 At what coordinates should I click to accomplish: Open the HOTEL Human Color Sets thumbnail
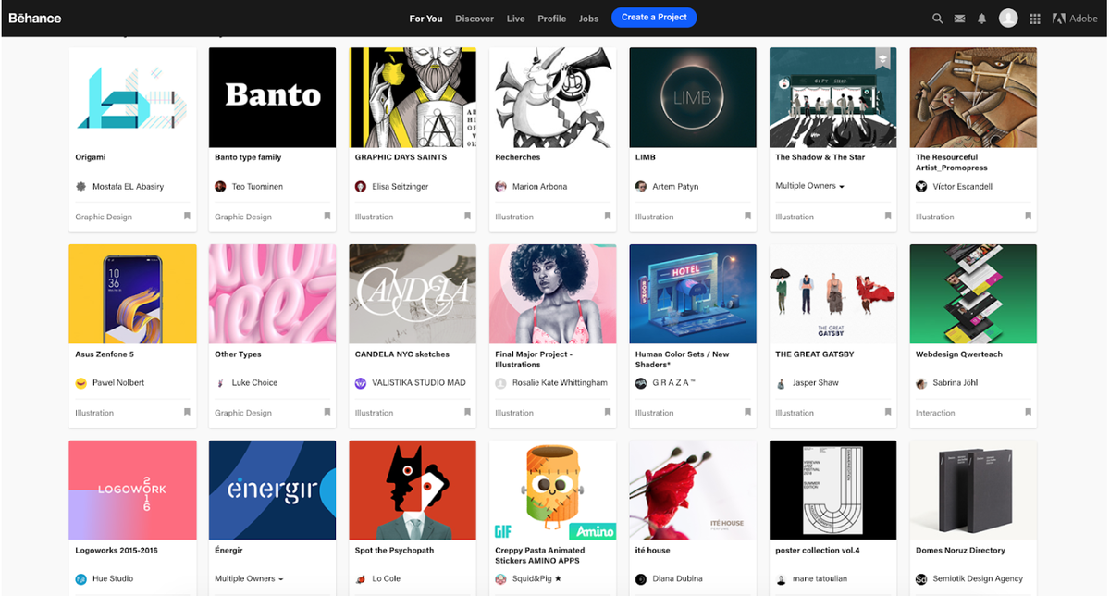[693, 294]
